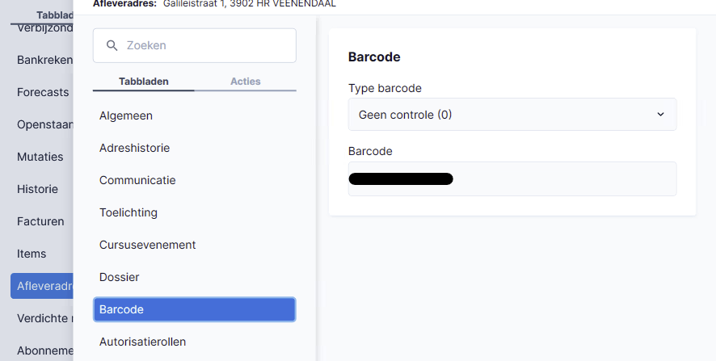Open the Algemeen section
Viewport: 716px width, 361px height.
click(x=126, y=115)
